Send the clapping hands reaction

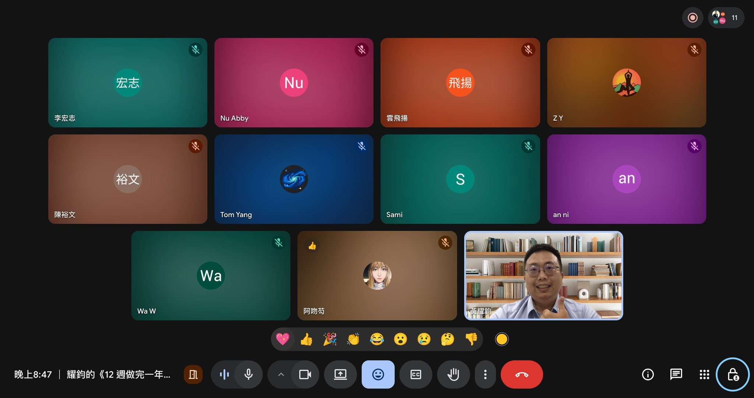point(353,339)
